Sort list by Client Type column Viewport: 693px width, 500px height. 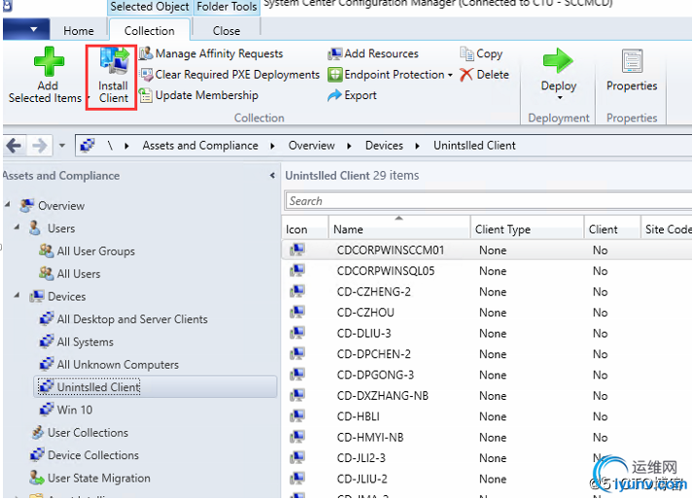(502, 229)
